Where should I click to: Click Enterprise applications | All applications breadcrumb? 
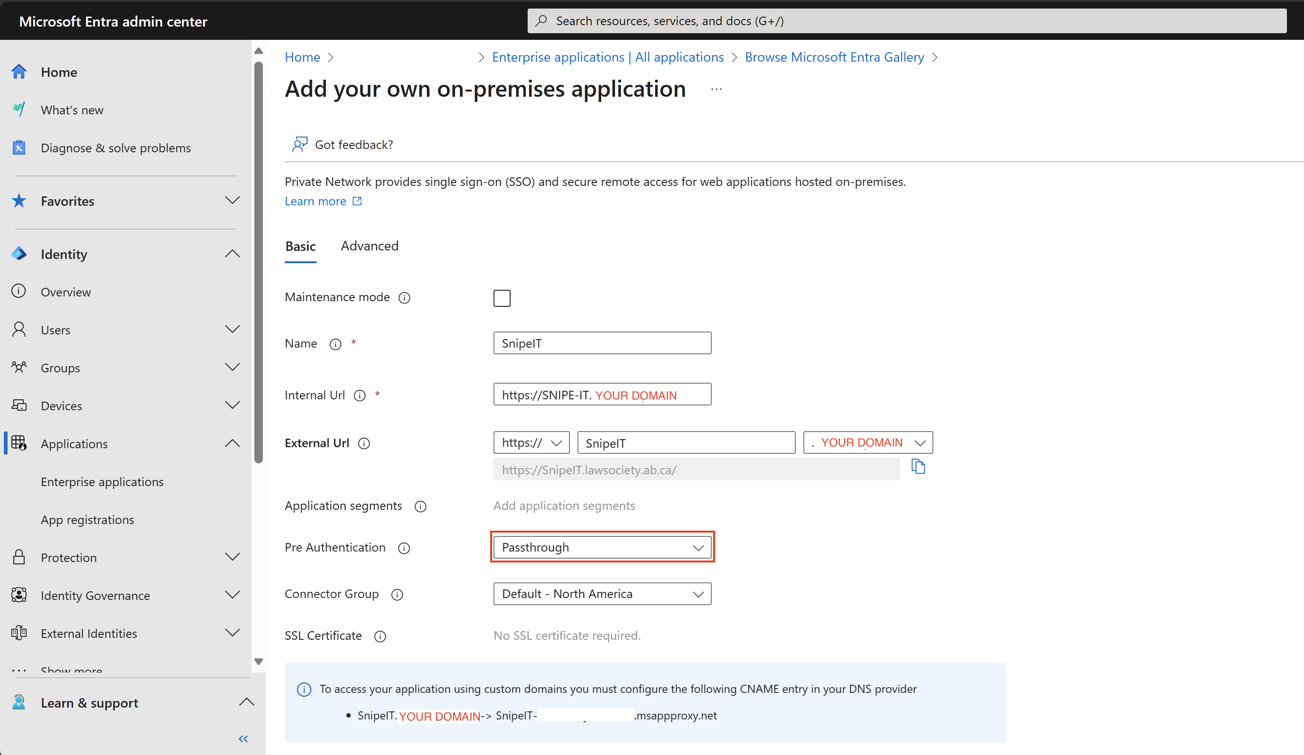point(607,57)
